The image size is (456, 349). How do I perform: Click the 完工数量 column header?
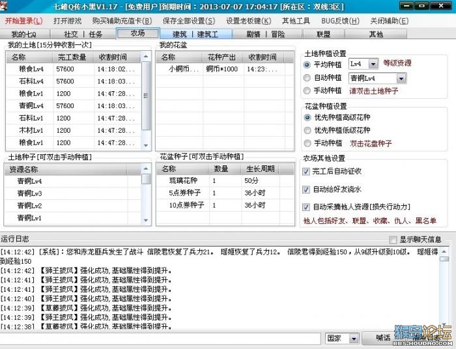73,57
